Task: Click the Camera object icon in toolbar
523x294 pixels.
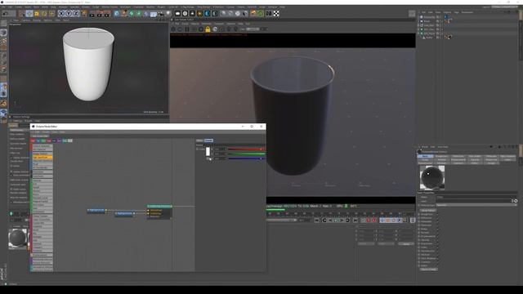Action: [x=160, y=14]
